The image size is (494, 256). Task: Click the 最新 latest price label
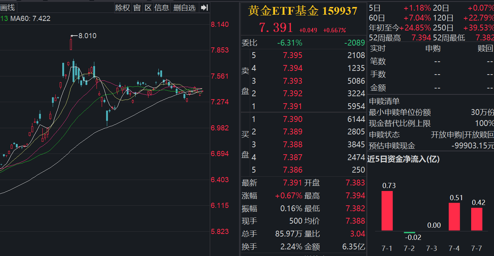coord(249,183)
